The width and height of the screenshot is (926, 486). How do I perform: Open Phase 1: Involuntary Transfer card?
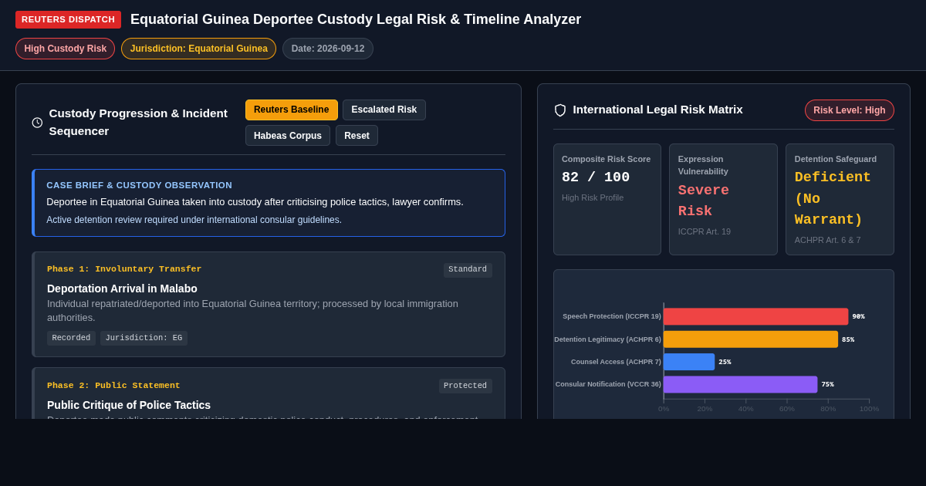pyautogui.click(x=269, y=304)
